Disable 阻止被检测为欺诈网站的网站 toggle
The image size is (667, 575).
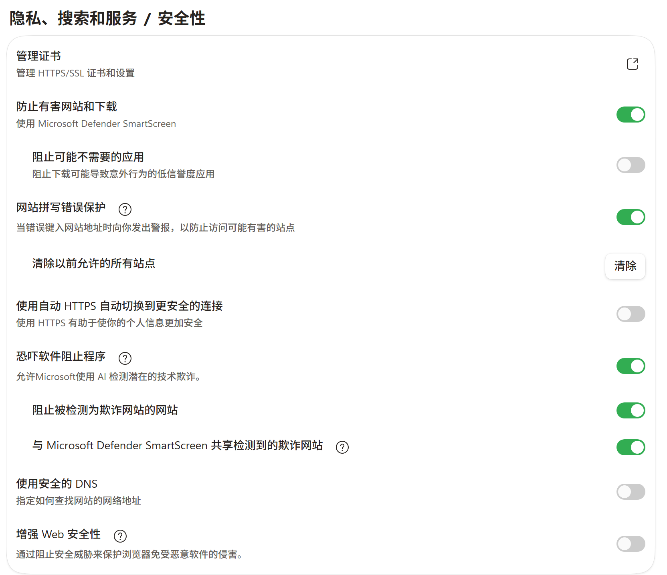pyautogui.click(x=631, y=410)
